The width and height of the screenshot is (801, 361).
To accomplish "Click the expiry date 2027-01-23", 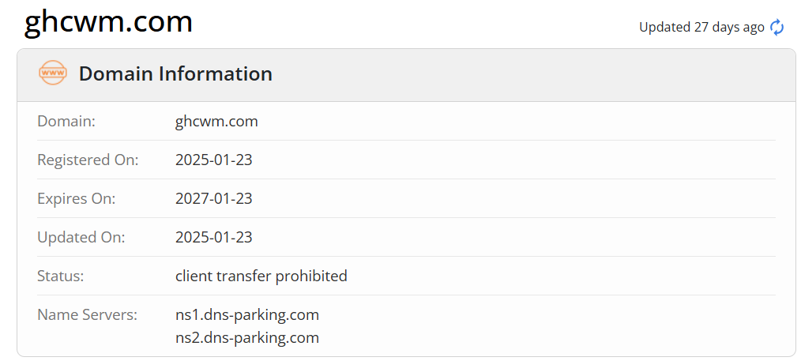I will tap(214, 199).
